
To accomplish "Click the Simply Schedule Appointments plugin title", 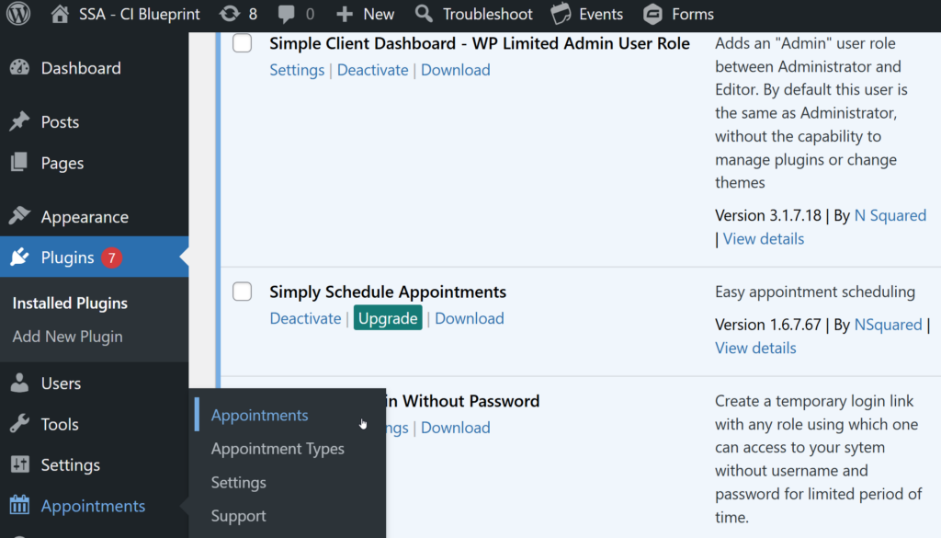I will pos(388,292).
